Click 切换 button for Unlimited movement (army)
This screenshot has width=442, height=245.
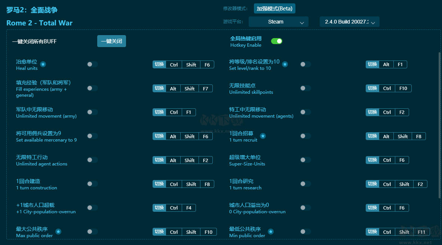(159, 112)
